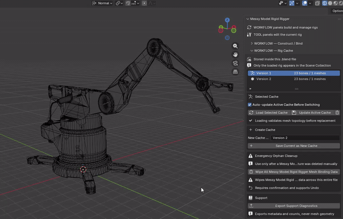343x219 pixels.
Task: Click the snap increment icon
Action: 134,3
